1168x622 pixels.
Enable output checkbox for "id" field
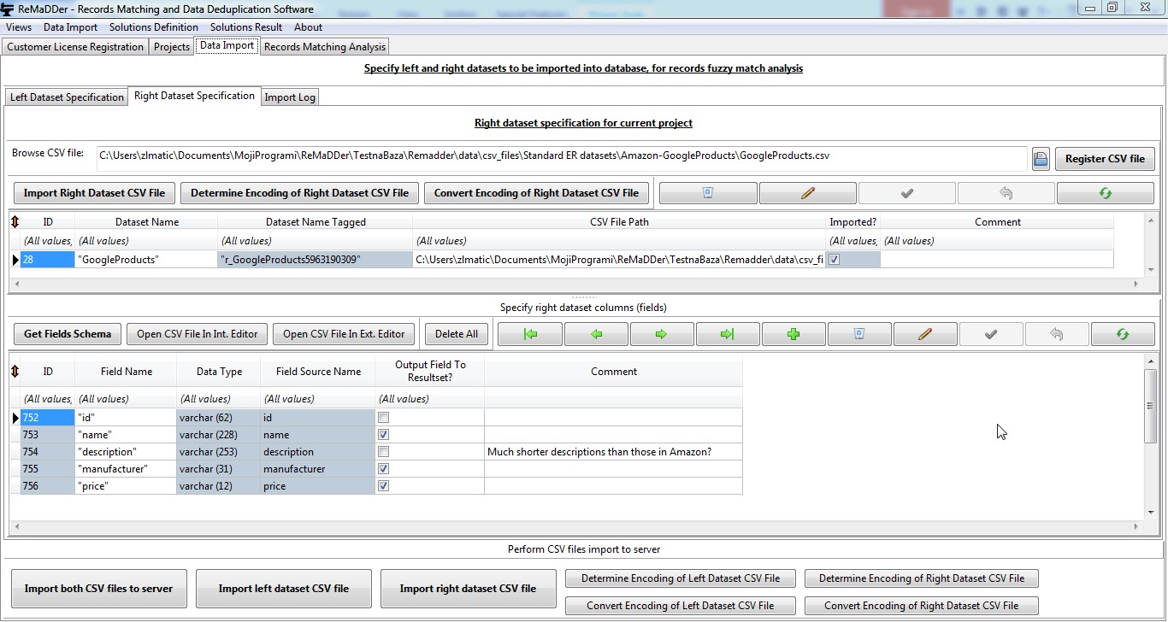[x=384, y=418]
